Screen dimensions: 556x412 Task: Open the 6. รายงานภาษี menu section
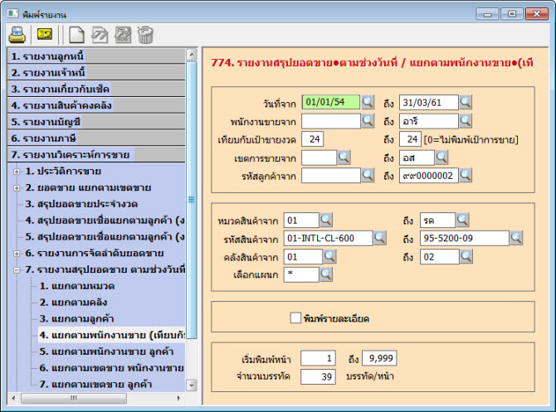pyautogui.click(x=96, y=138)
